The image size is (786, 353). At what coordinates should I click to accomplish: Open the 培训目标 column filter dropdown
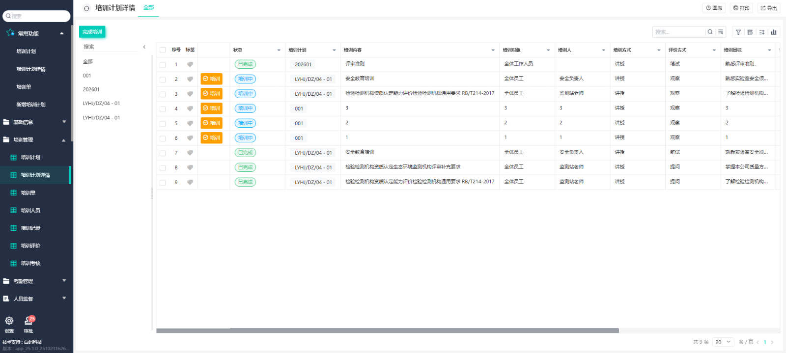[769, 50]
